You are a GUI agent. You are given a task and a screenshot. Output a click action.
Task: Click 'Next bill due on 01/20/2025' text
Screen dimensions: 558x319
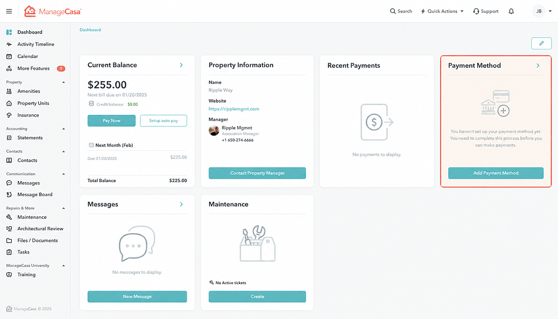[x=117, y=95]
